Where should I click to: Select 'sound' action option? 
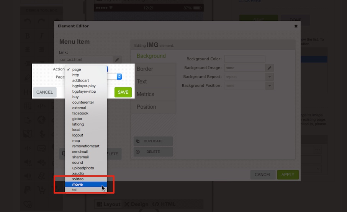[86, 163]
